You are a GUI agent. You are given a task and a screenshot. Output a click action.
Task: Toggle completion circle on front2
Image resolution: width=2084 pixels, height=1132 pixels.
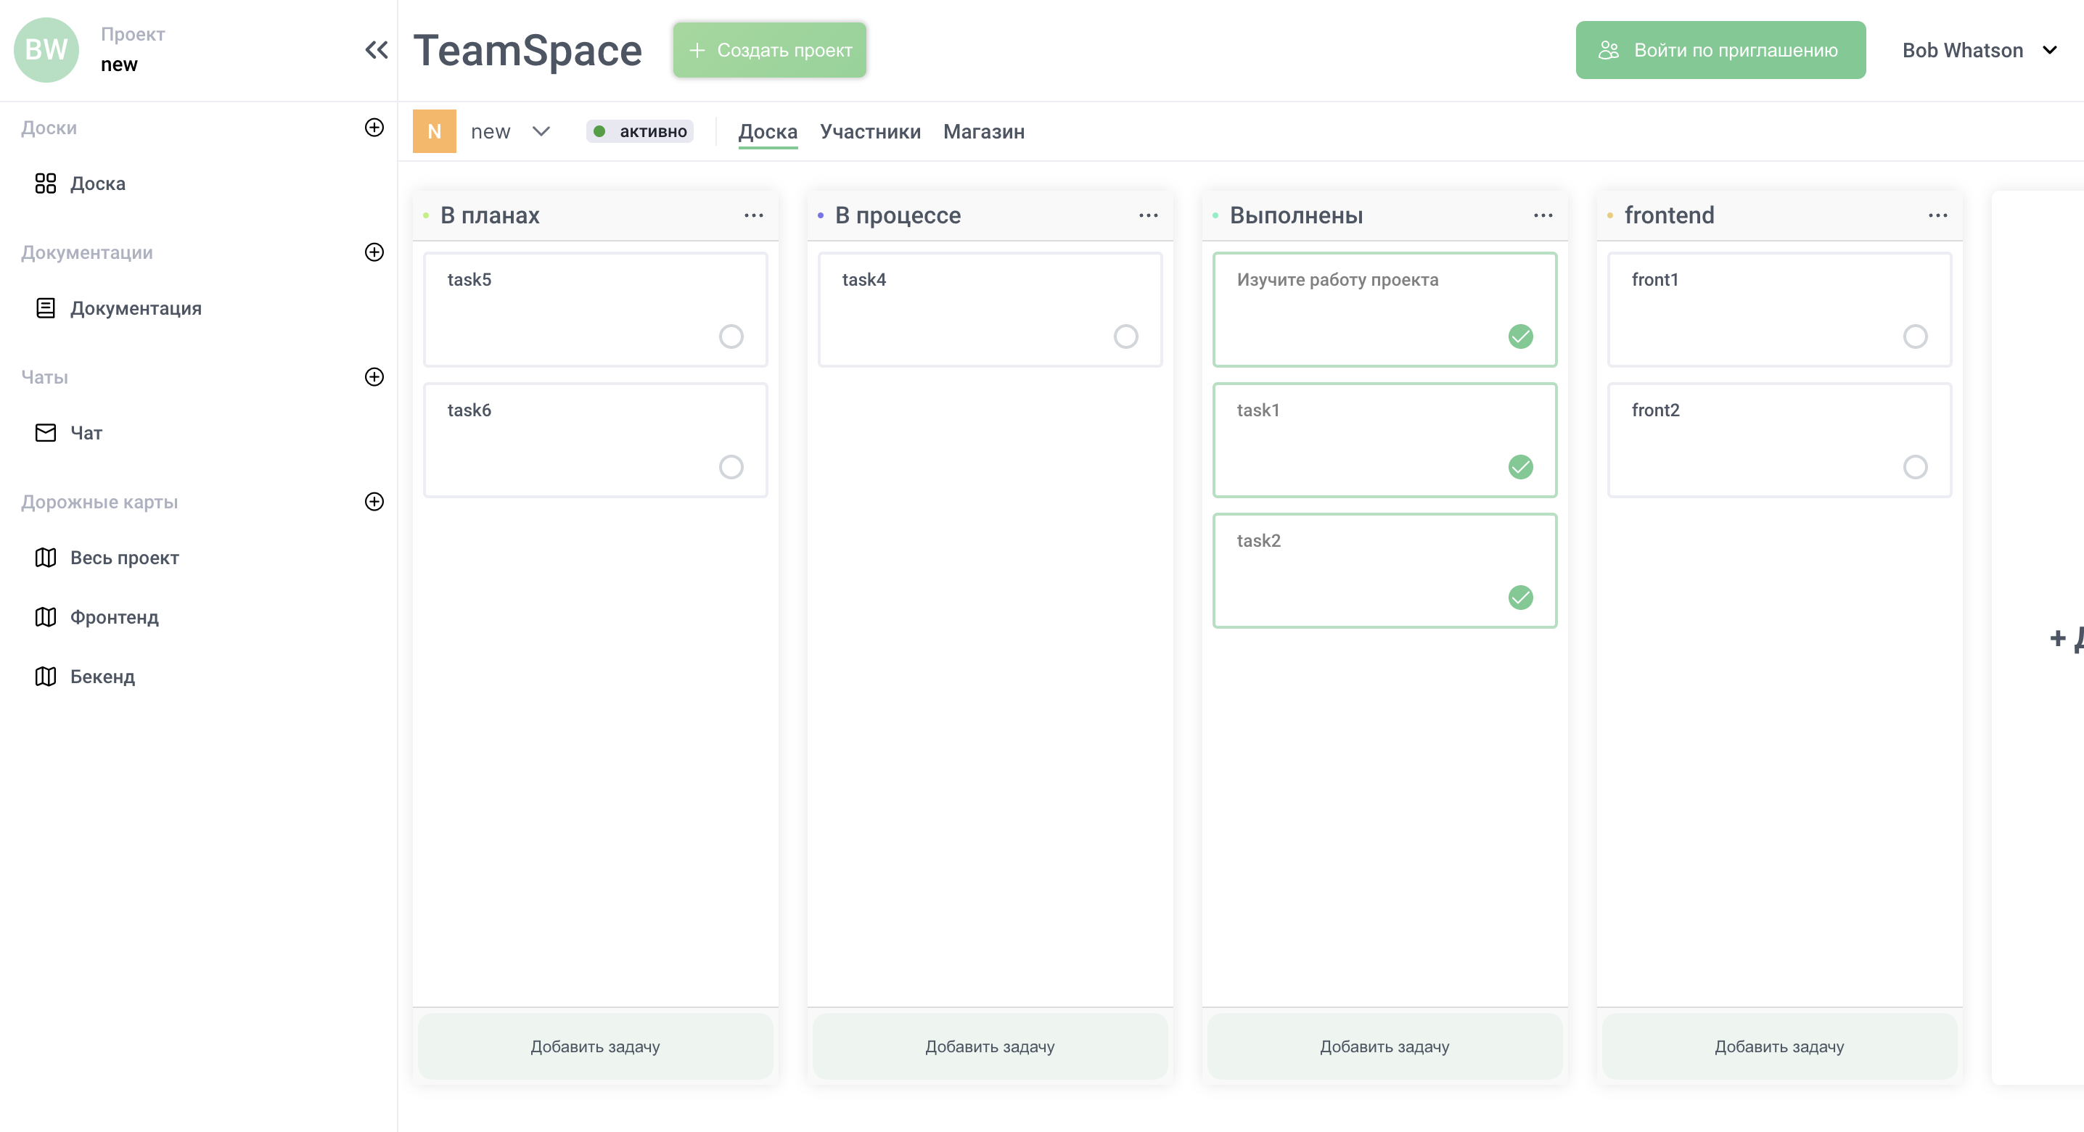point(1915,466)
